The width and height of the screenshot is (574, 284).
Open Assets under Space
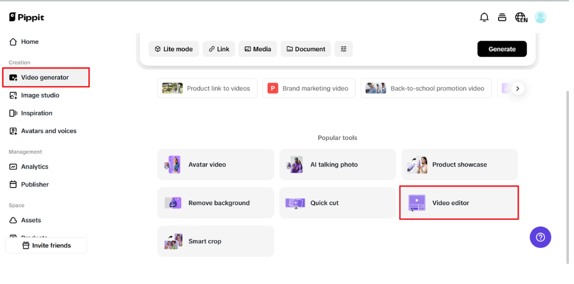(46, 220)
